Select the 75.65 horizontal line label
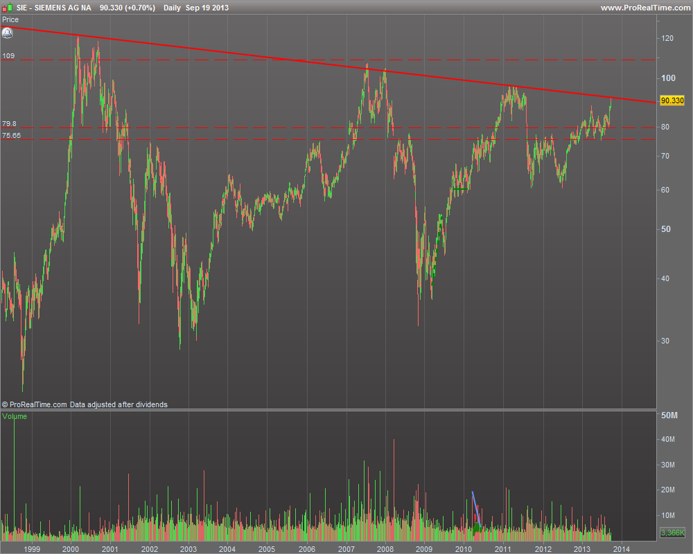The image size is (693, 554). [x=12, y=135]
